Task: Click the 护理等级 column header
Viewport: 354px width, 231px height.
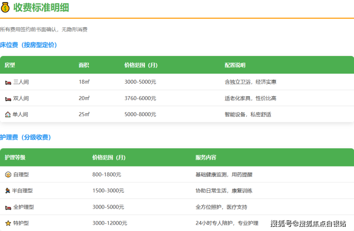Action: (x=15, y=157)
